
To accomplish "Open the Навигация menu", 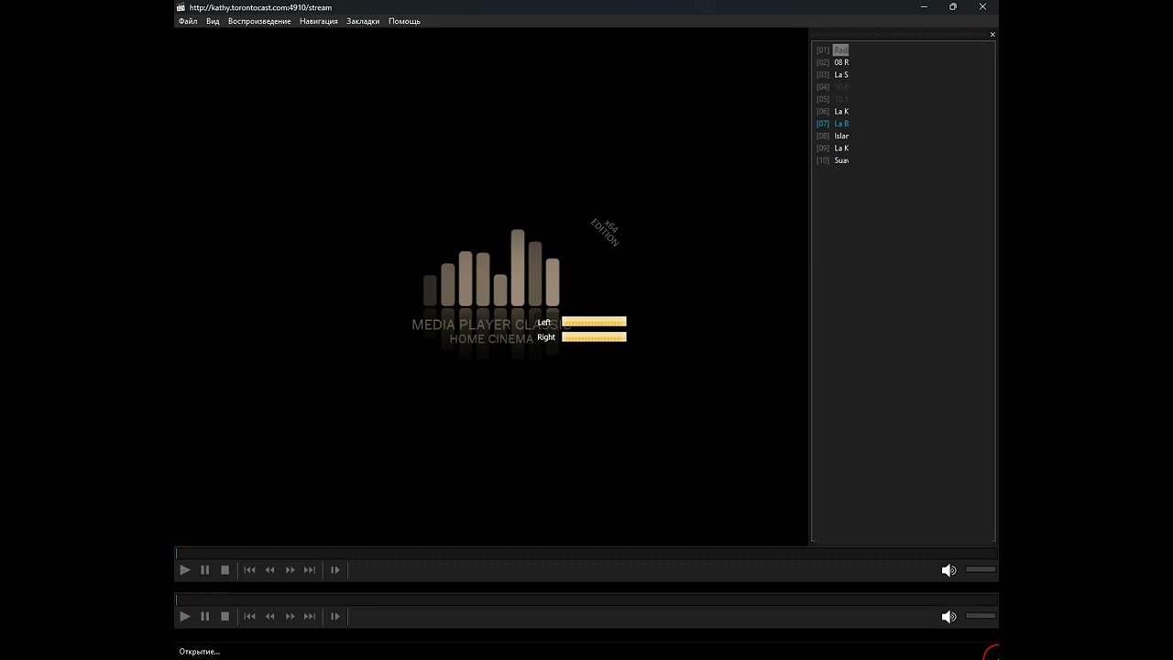I will tap(319, 21).
